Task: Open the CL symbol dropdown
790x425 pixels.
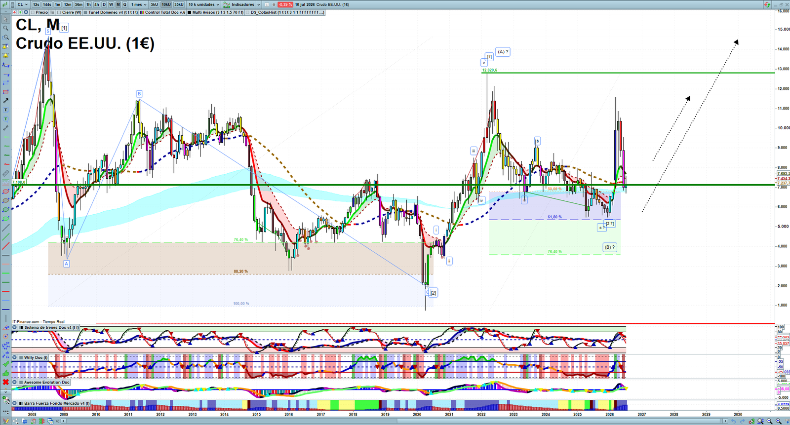Action: [x=23, y=4]
